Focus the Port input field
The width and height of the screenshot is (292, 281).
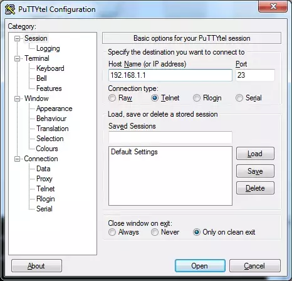point(255,75)
